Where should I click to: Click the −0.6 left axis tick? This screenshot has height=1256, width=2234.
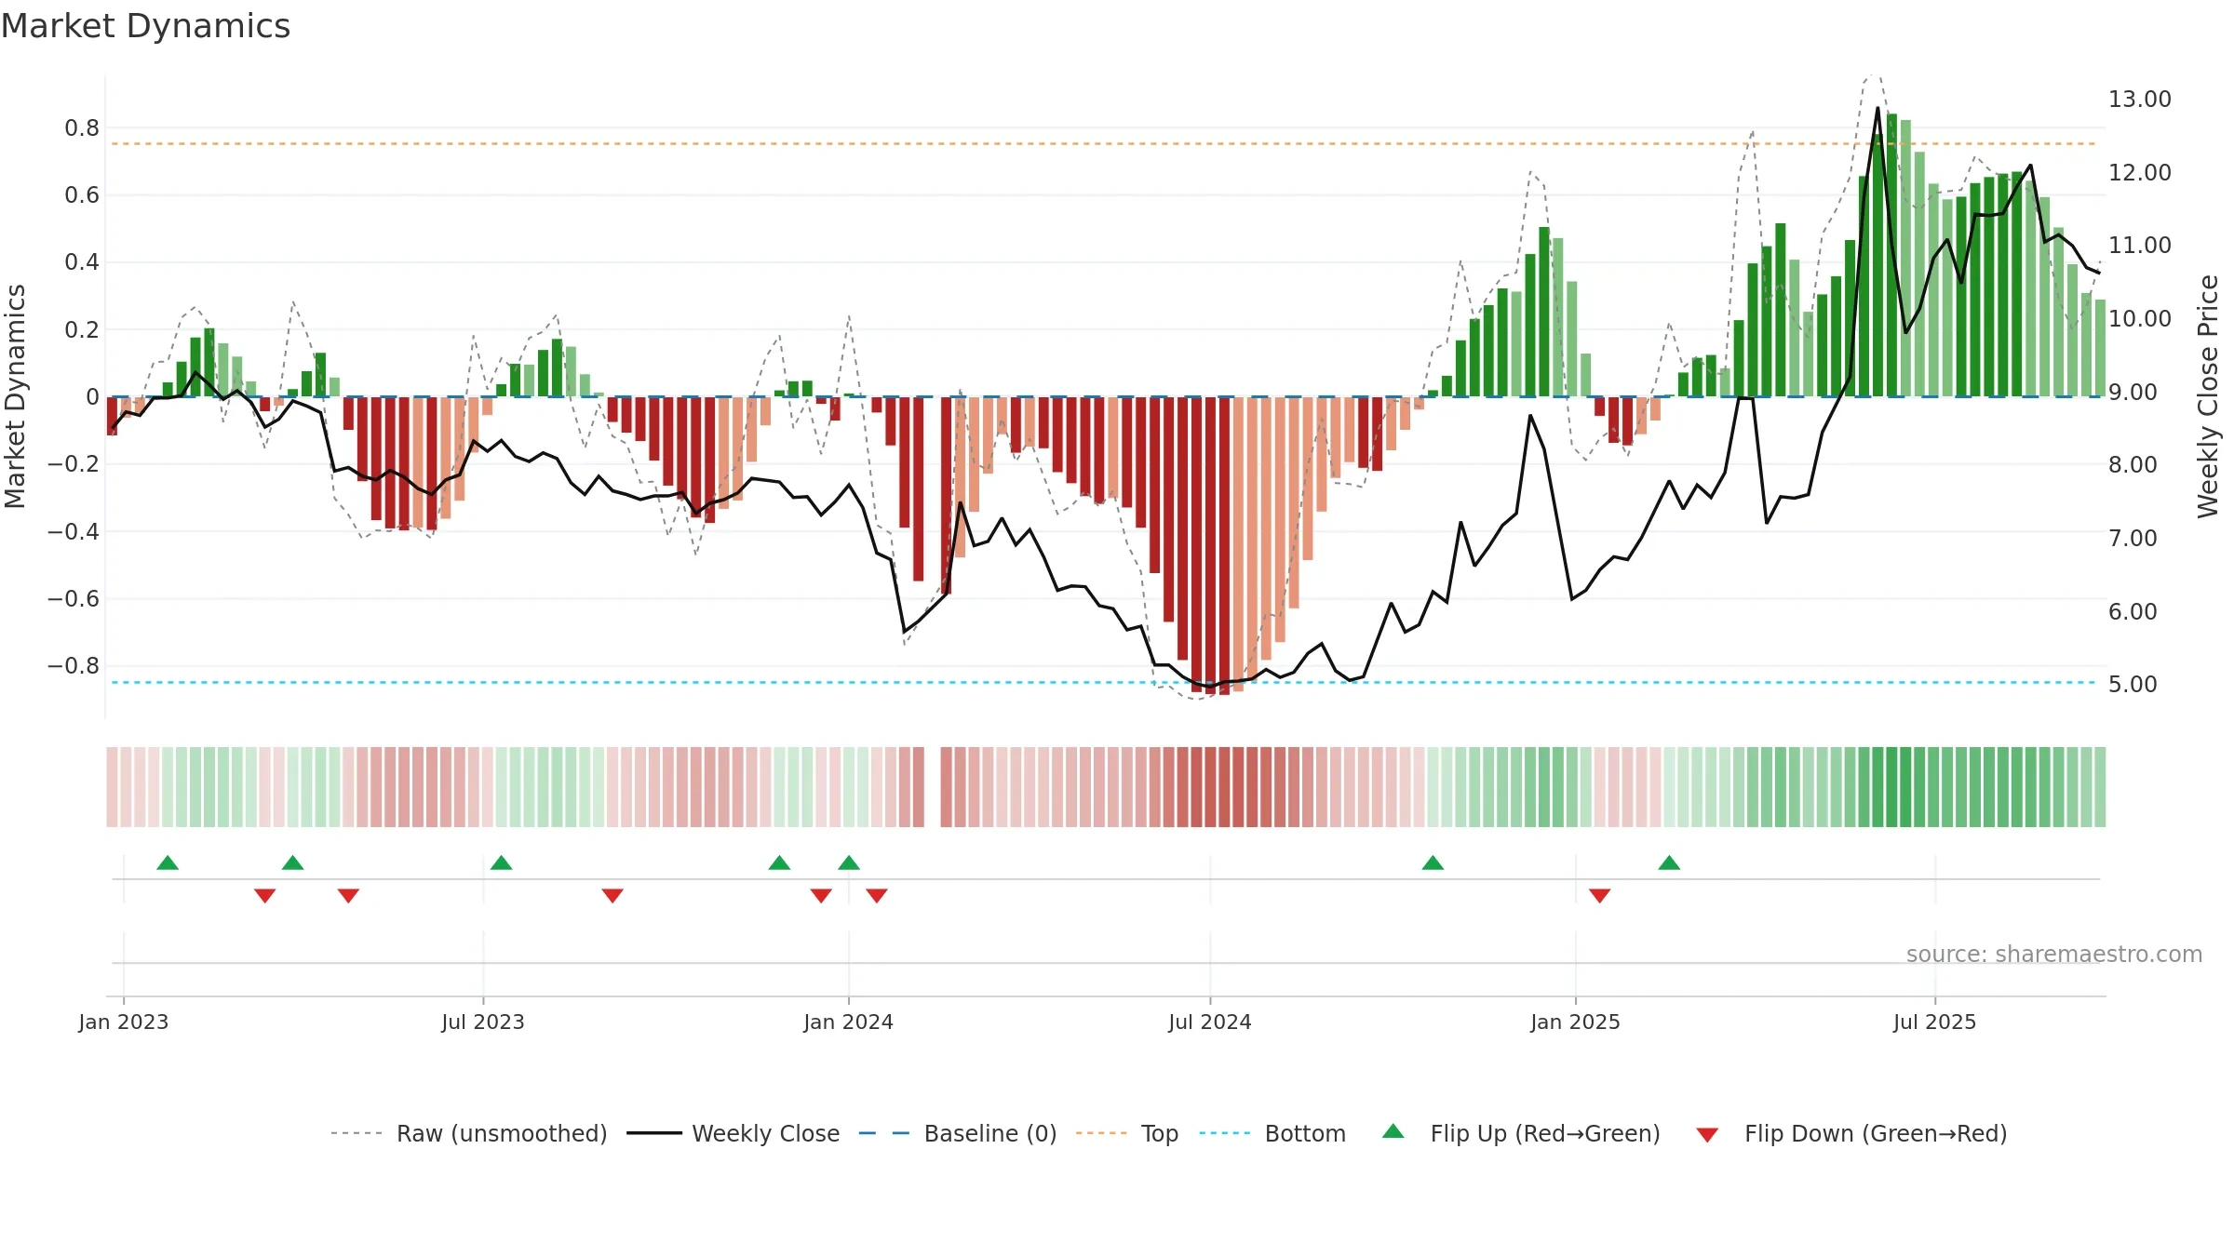click(x=74, y=599)
